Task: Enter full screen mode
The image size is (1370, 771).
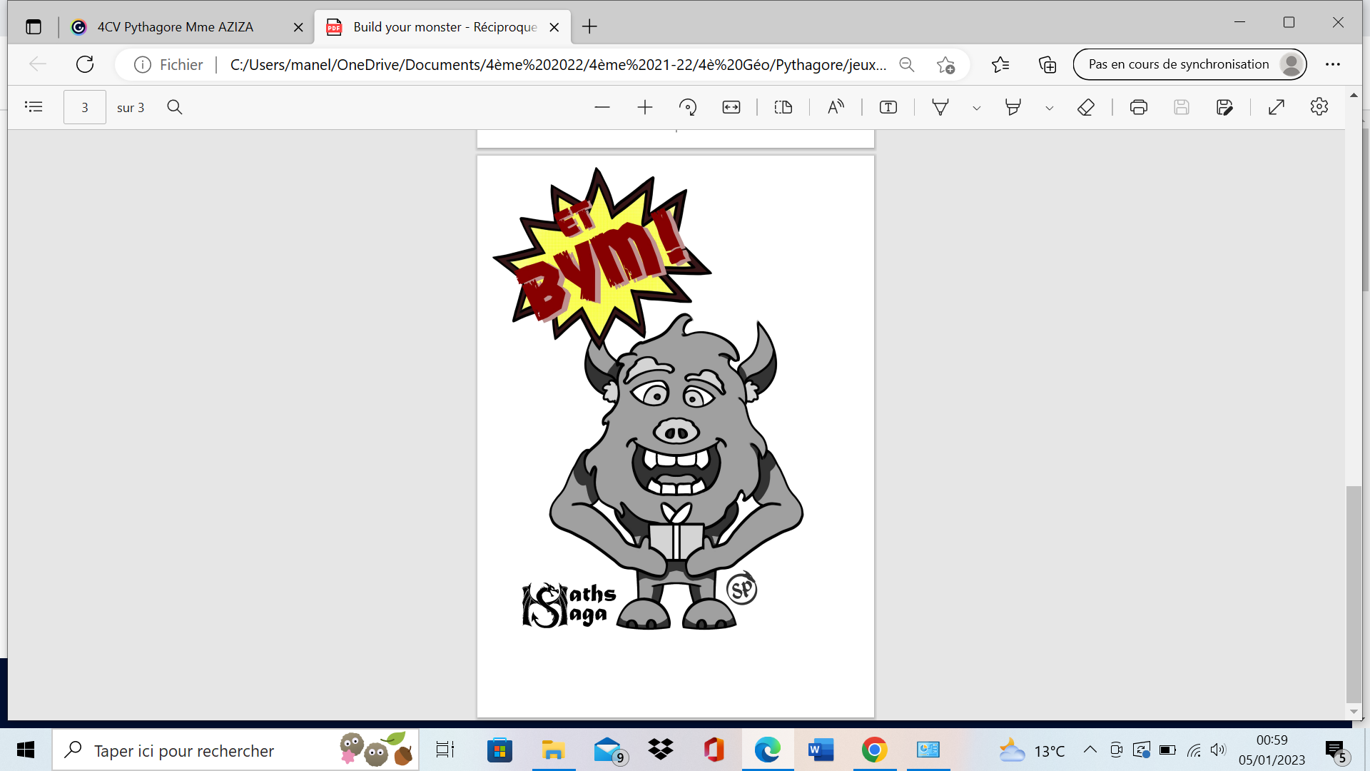Action: [x=1277, y=107]
